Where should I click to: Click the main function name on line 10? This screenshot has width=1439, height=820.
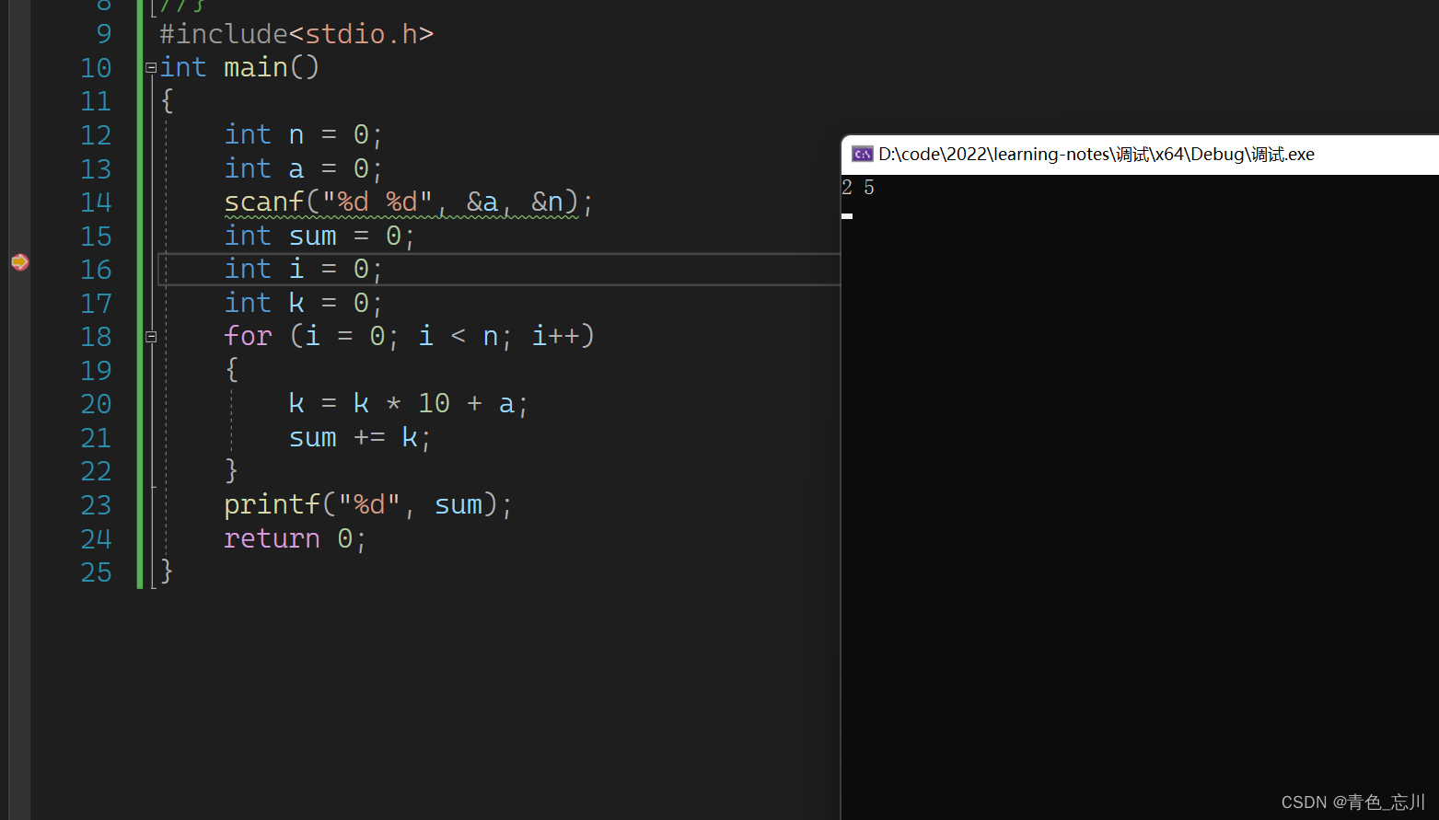tap(255, 68)
